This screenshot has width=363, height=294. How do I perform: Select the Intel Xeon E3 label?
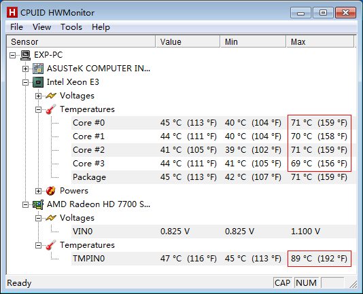click(73, 82)
